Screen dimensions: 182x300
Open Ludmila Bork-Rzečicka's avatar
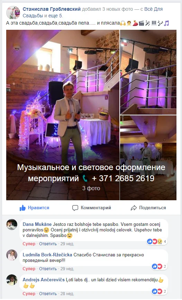[12, 255]
